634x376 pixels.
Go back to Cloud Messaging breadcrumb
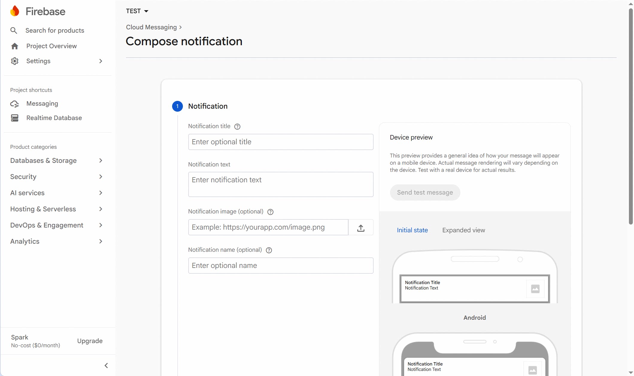(x=151, y=27)
